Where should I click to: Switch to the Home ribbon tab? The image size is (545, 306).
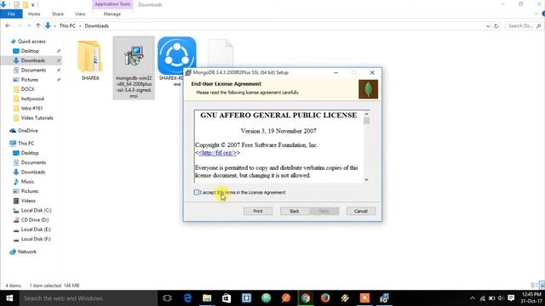tap(34, 14)
